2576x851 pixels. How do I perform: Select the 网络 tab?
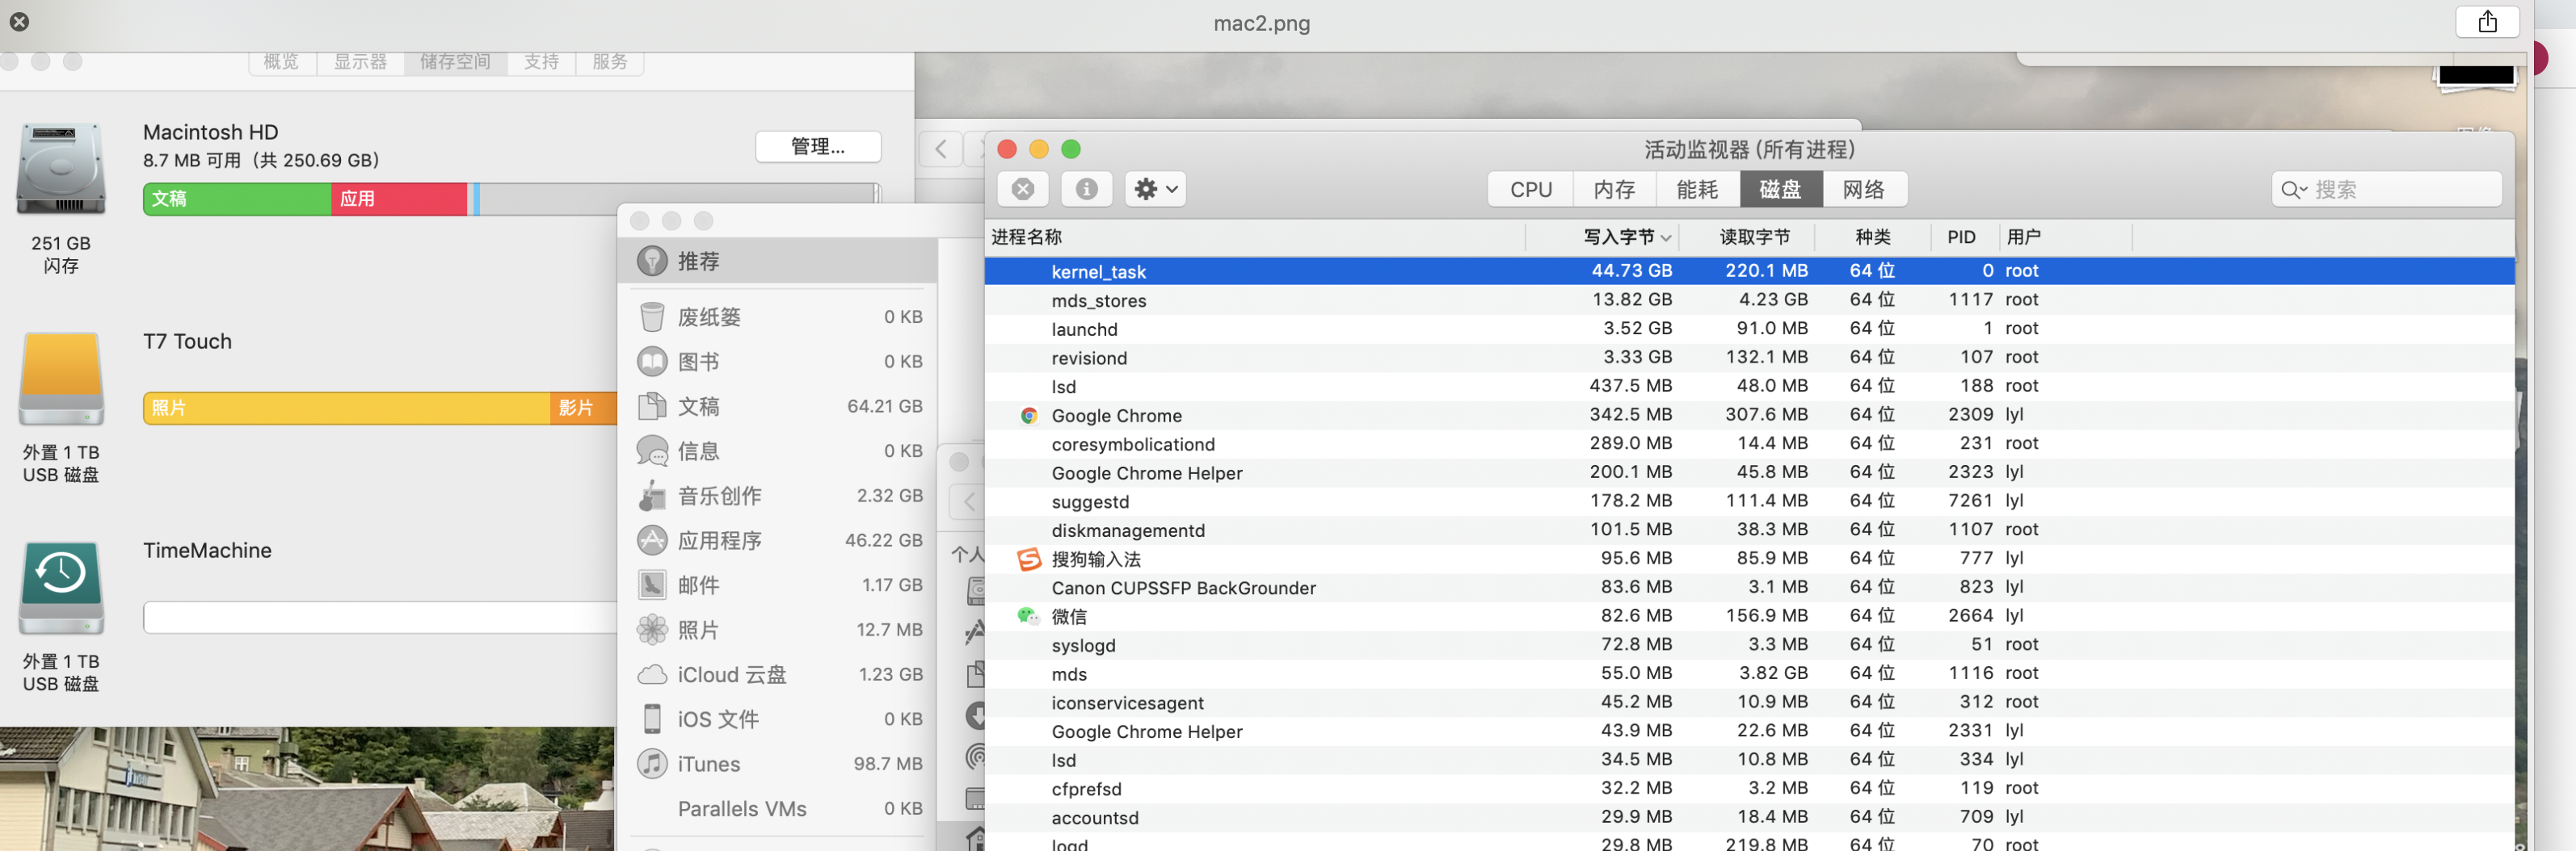coord(1863,190)
